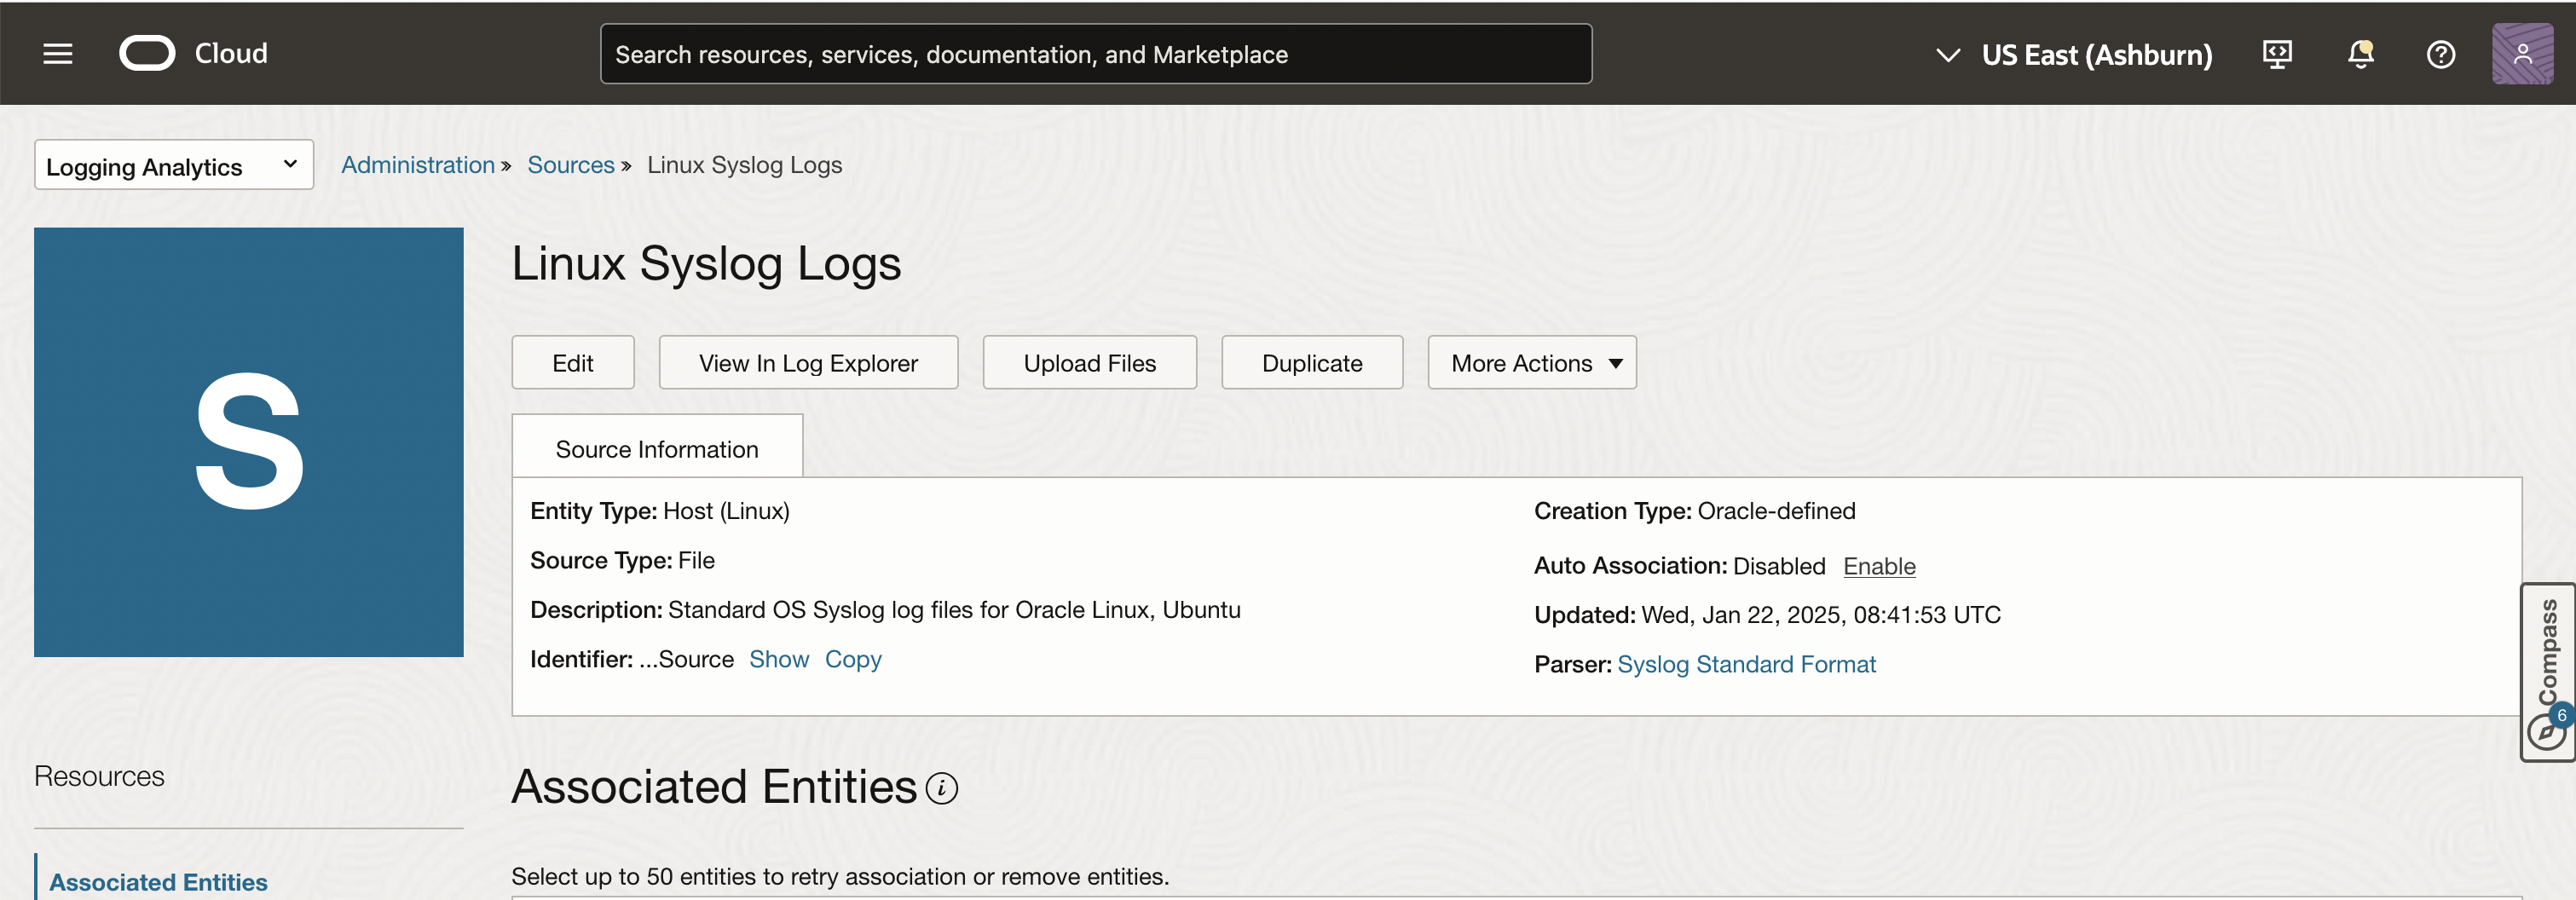Select Associated Entities in Resources
The height and width of the screenshot is (900, 2576).
click(x=158, y=882)
